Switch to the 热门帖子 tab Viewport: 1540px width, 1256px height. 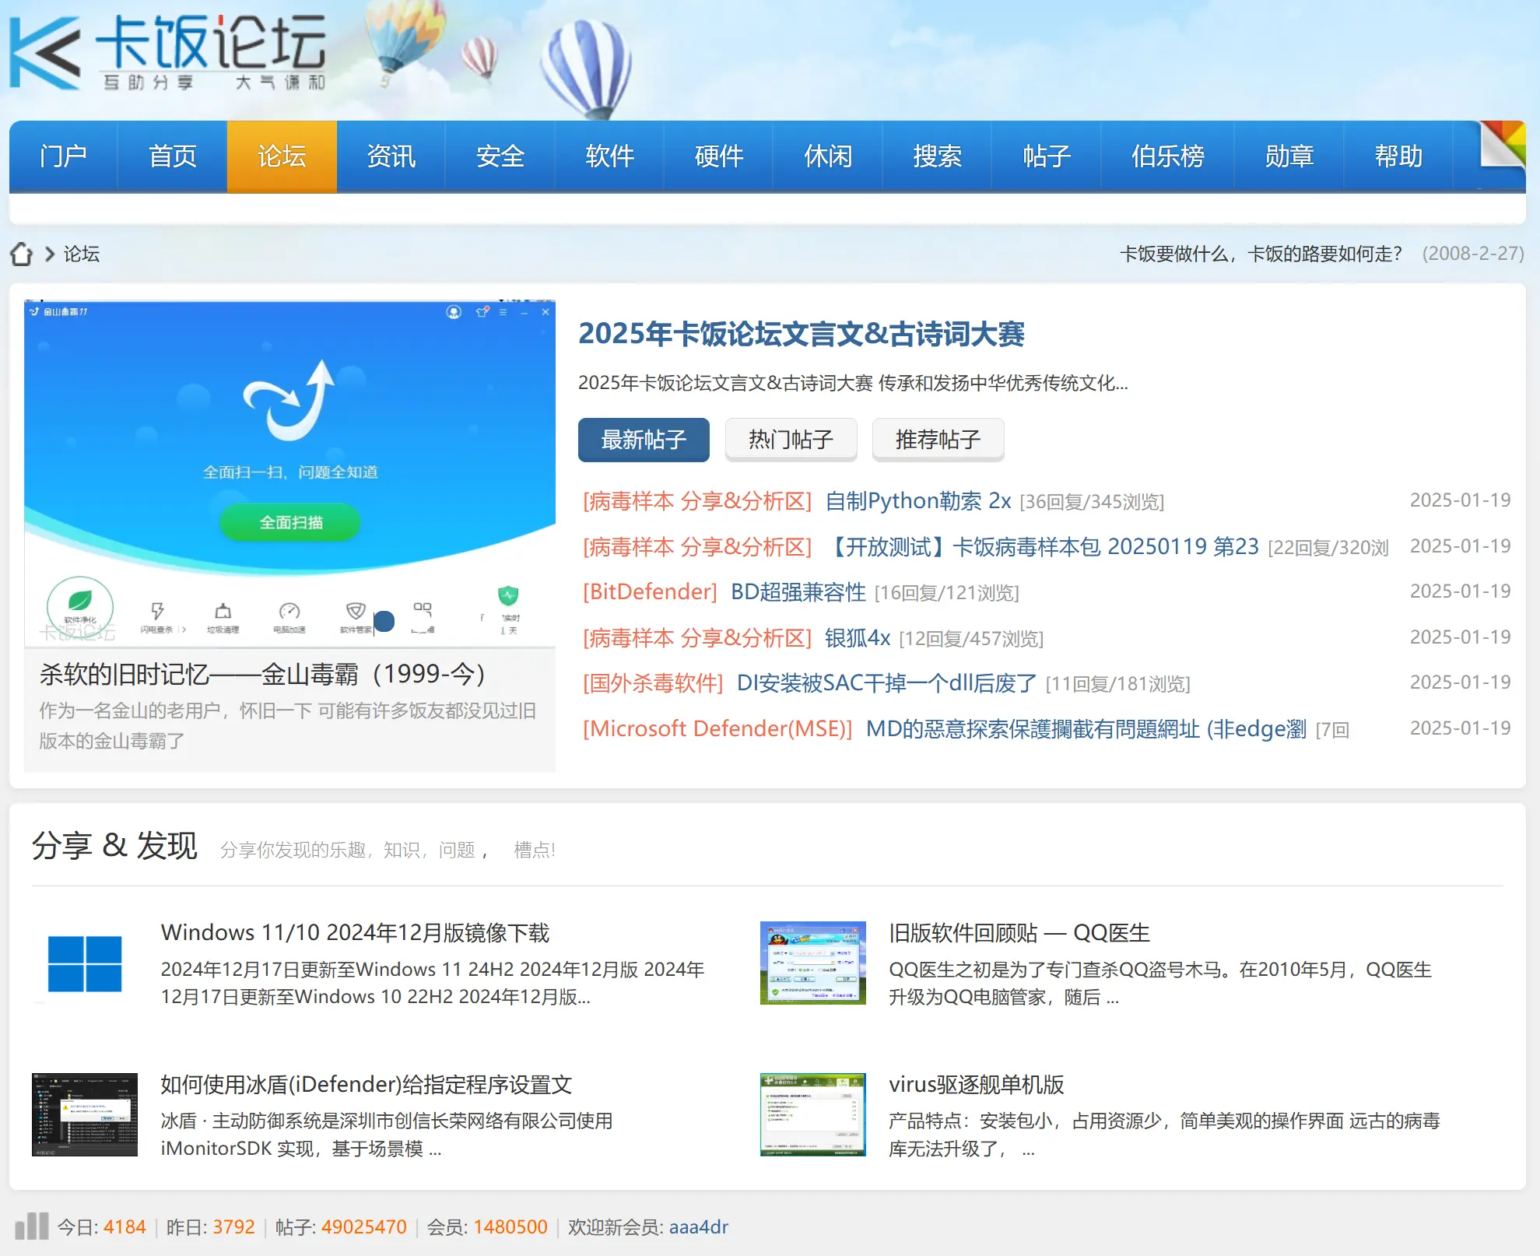point(791,440)
